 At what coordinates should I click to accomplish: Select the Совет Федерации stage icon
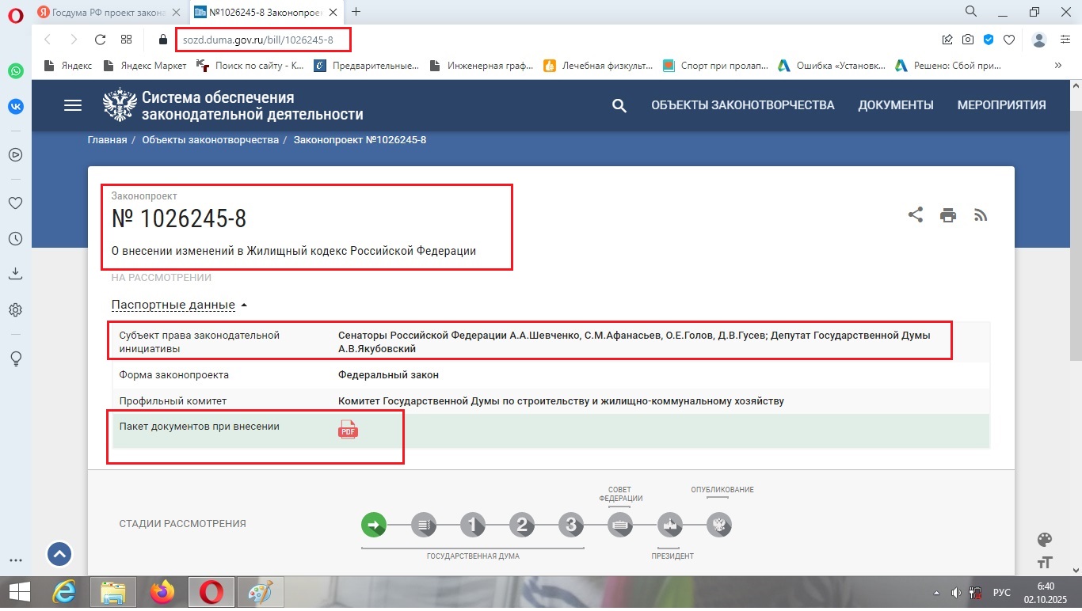click(619, 524)
